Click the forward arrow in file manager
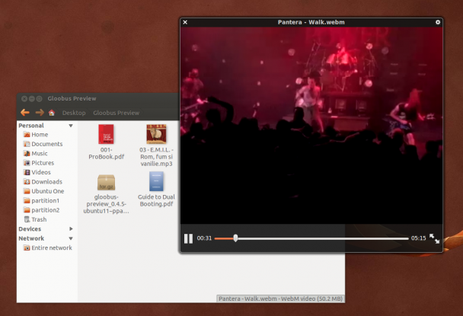 click(x=40, y=112)
